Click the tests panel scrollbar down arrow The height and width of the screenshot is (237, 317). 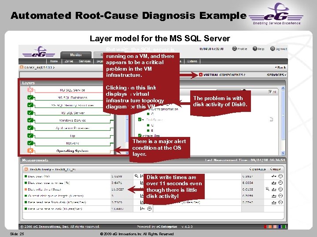(x=283, y=153)
